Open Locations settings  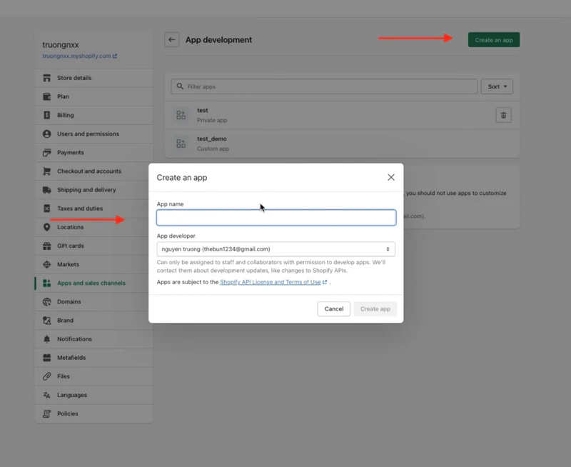pos(92,227)
